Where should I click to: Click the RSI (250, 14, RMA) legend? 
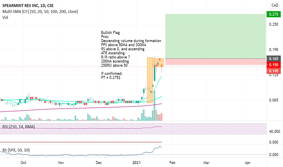click(19, 127)
